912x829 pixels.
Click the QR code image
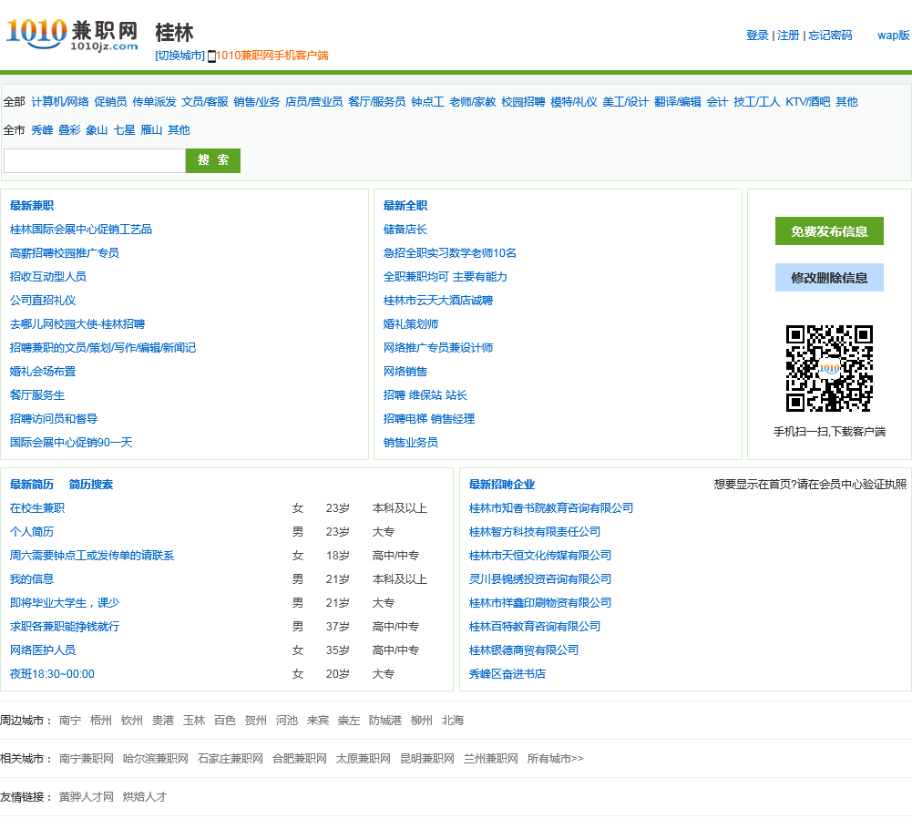pos(829,368)
